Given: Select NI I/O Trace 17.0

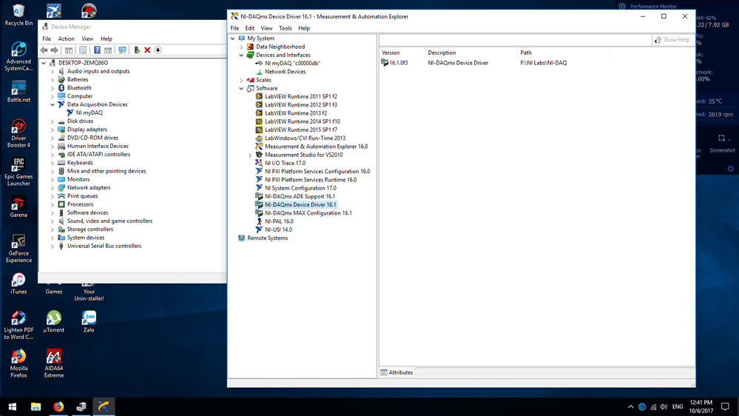Looking at the screenshot, I should (285, 163).
